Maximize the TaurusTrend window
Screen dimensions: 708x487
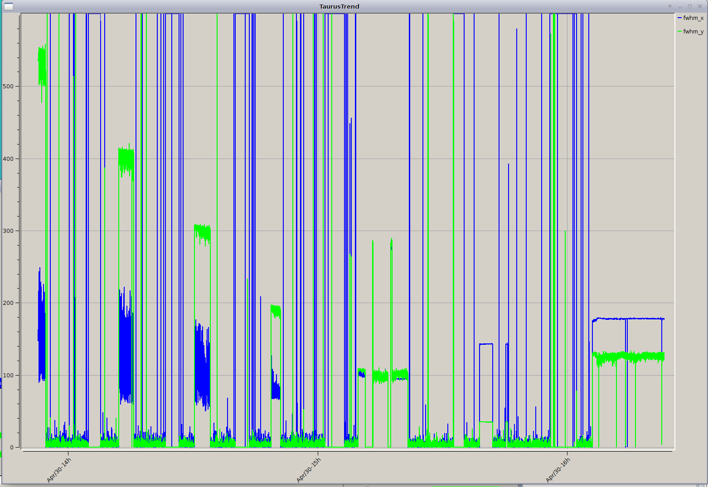tap(690, 6)
